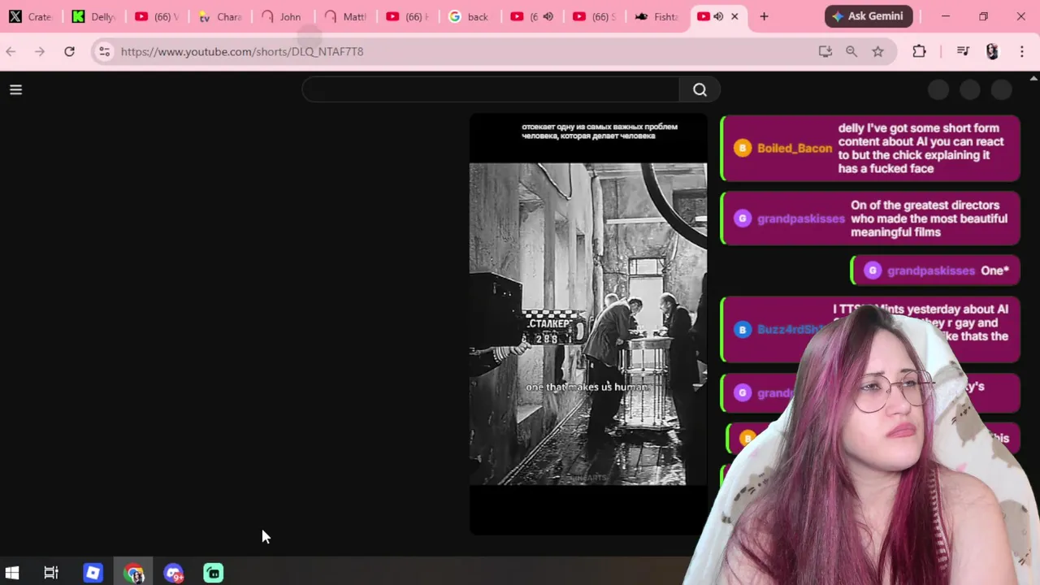
Task: Switch to the Google 'back' tab
Action: click(x=470, y=16)
